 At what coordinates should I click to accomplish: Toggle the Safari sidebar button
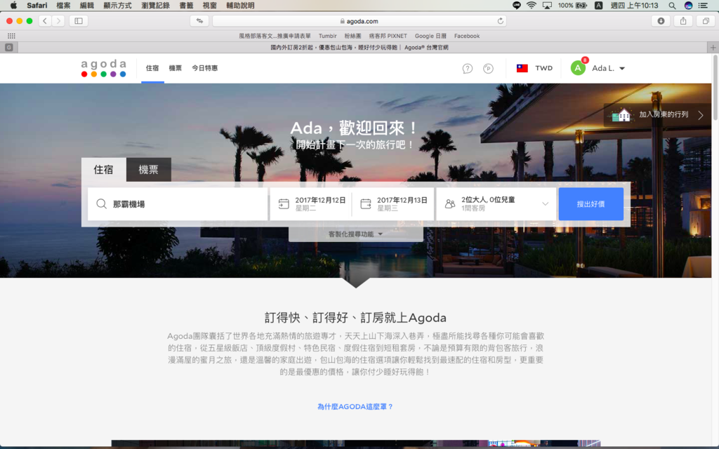tap(79, 20)
